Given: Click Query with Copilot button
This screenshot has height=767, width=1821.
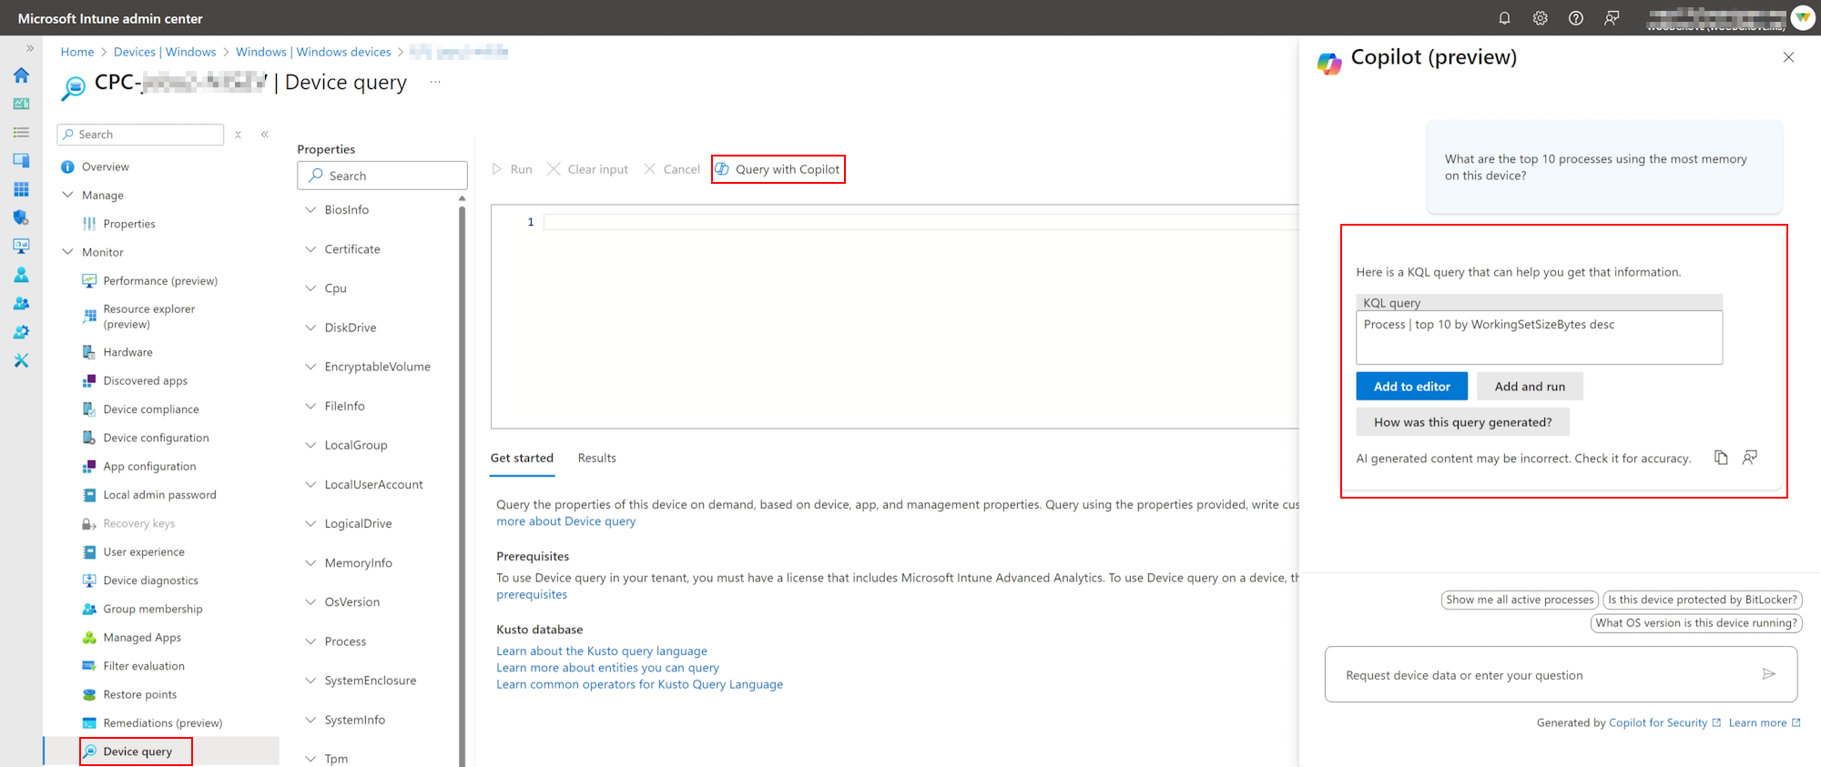Looking at the screenshot, I should [x=778, y=169].
